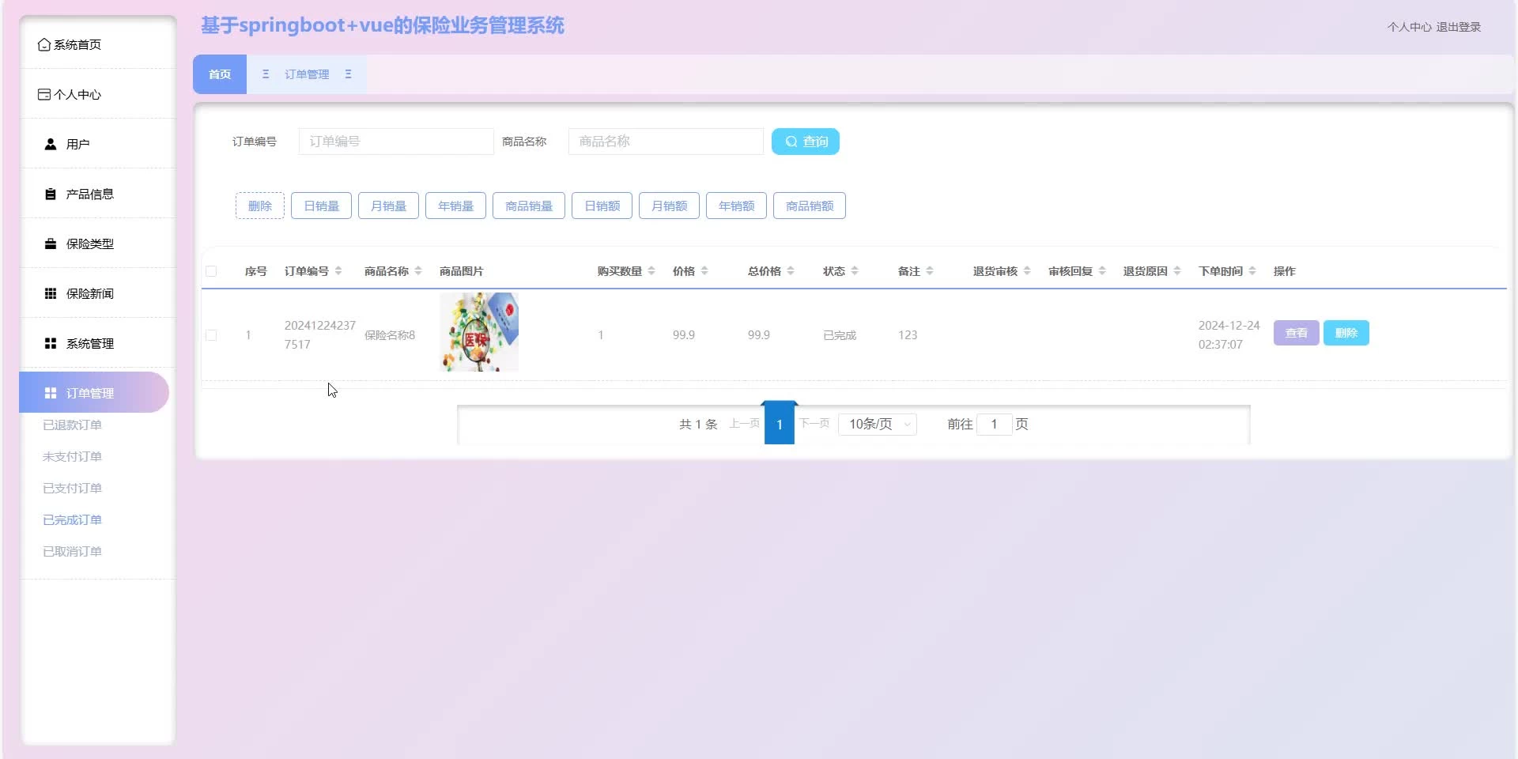Sort table by 审核回复 column
Screen dimensions: 1518x759
(1102, 271)
